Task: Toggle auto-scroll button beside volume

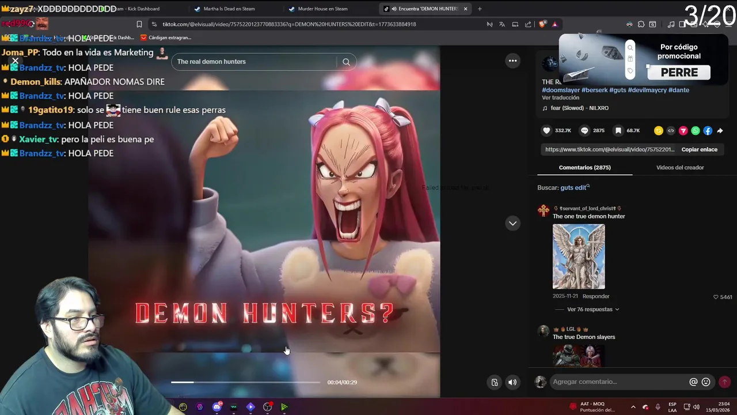Action: pos(495,382)
